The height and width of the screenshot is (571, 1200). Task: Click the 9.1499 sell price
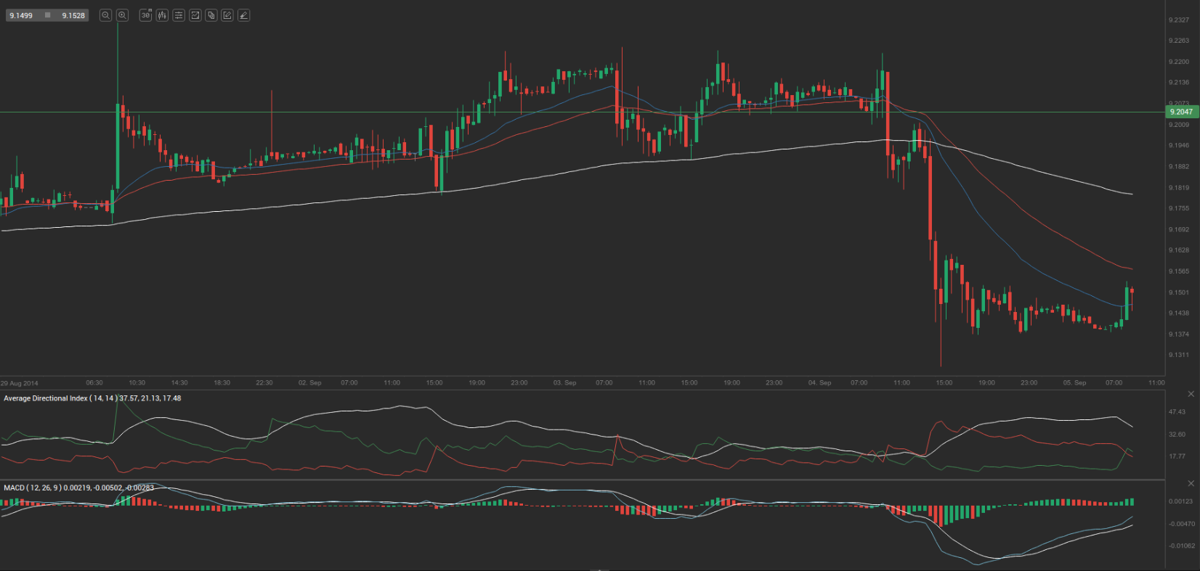click(21, 15)
